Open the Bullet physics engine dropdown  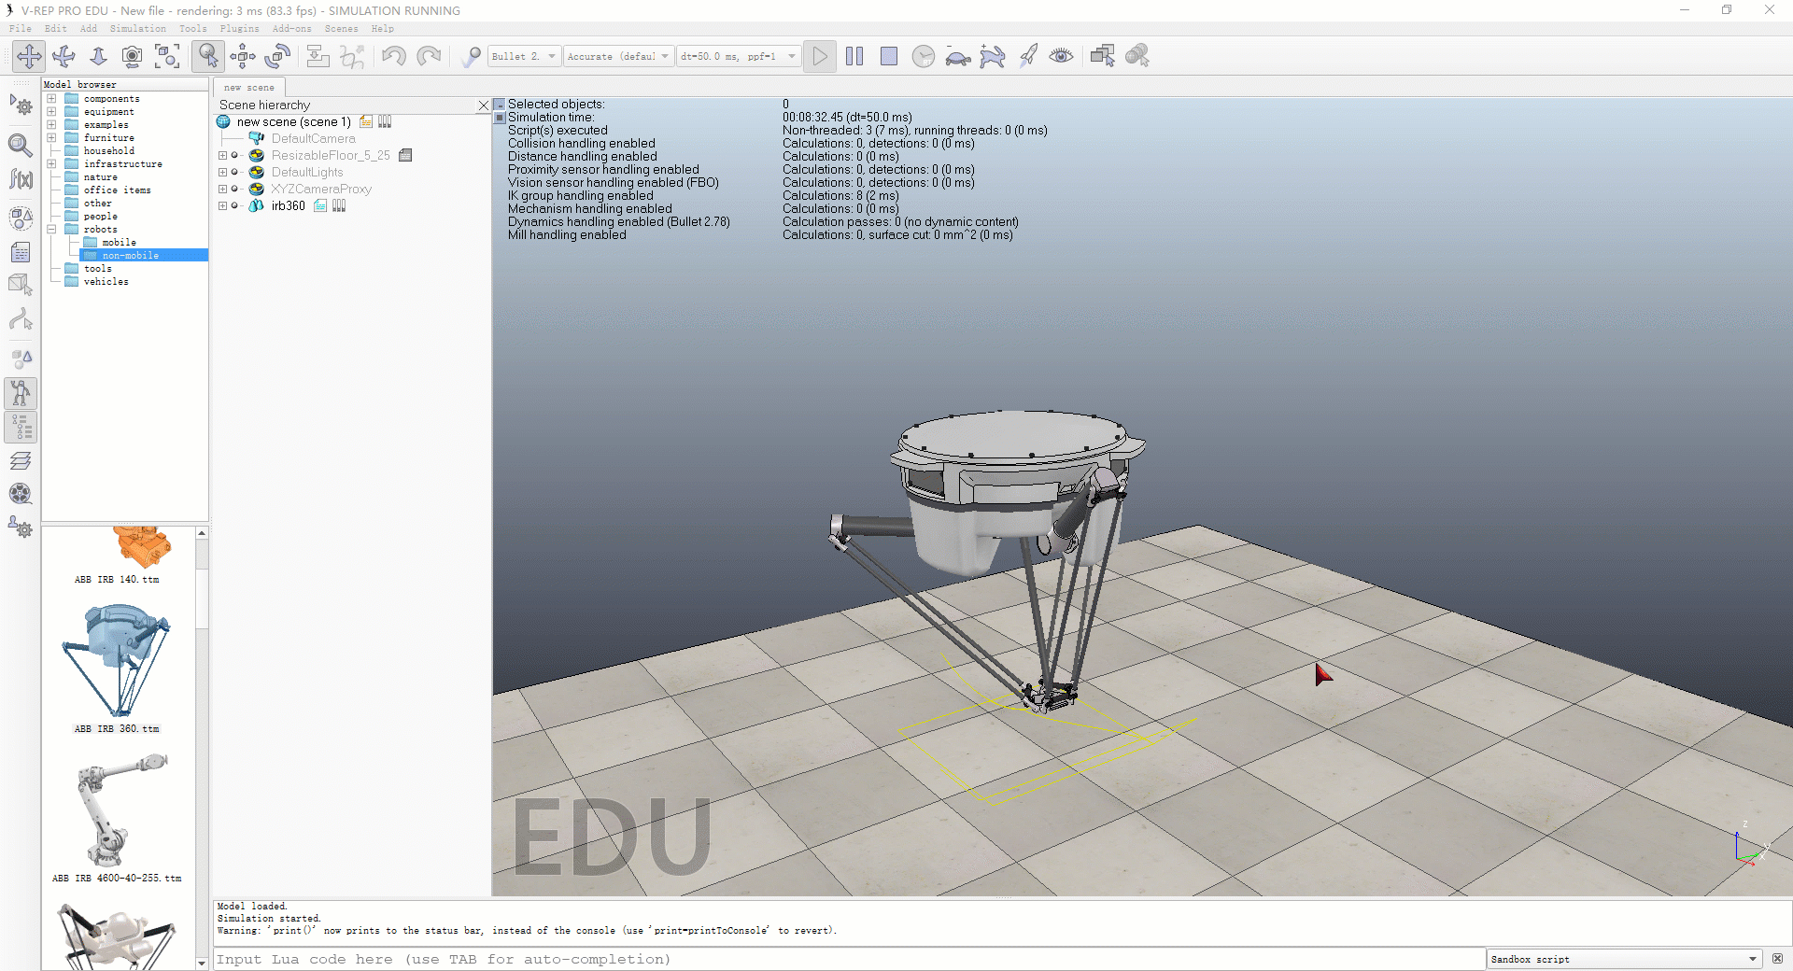[524, 56]
